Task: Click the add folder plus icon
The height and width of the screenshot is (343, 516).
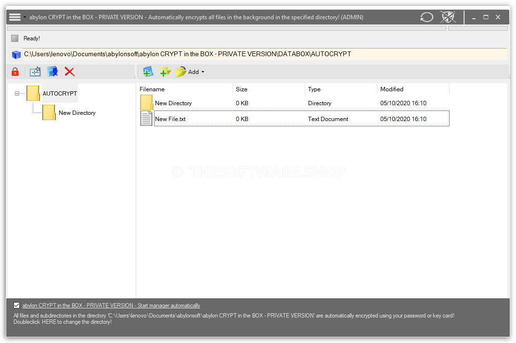Action: pyautogui.click(x=165, y=72)
